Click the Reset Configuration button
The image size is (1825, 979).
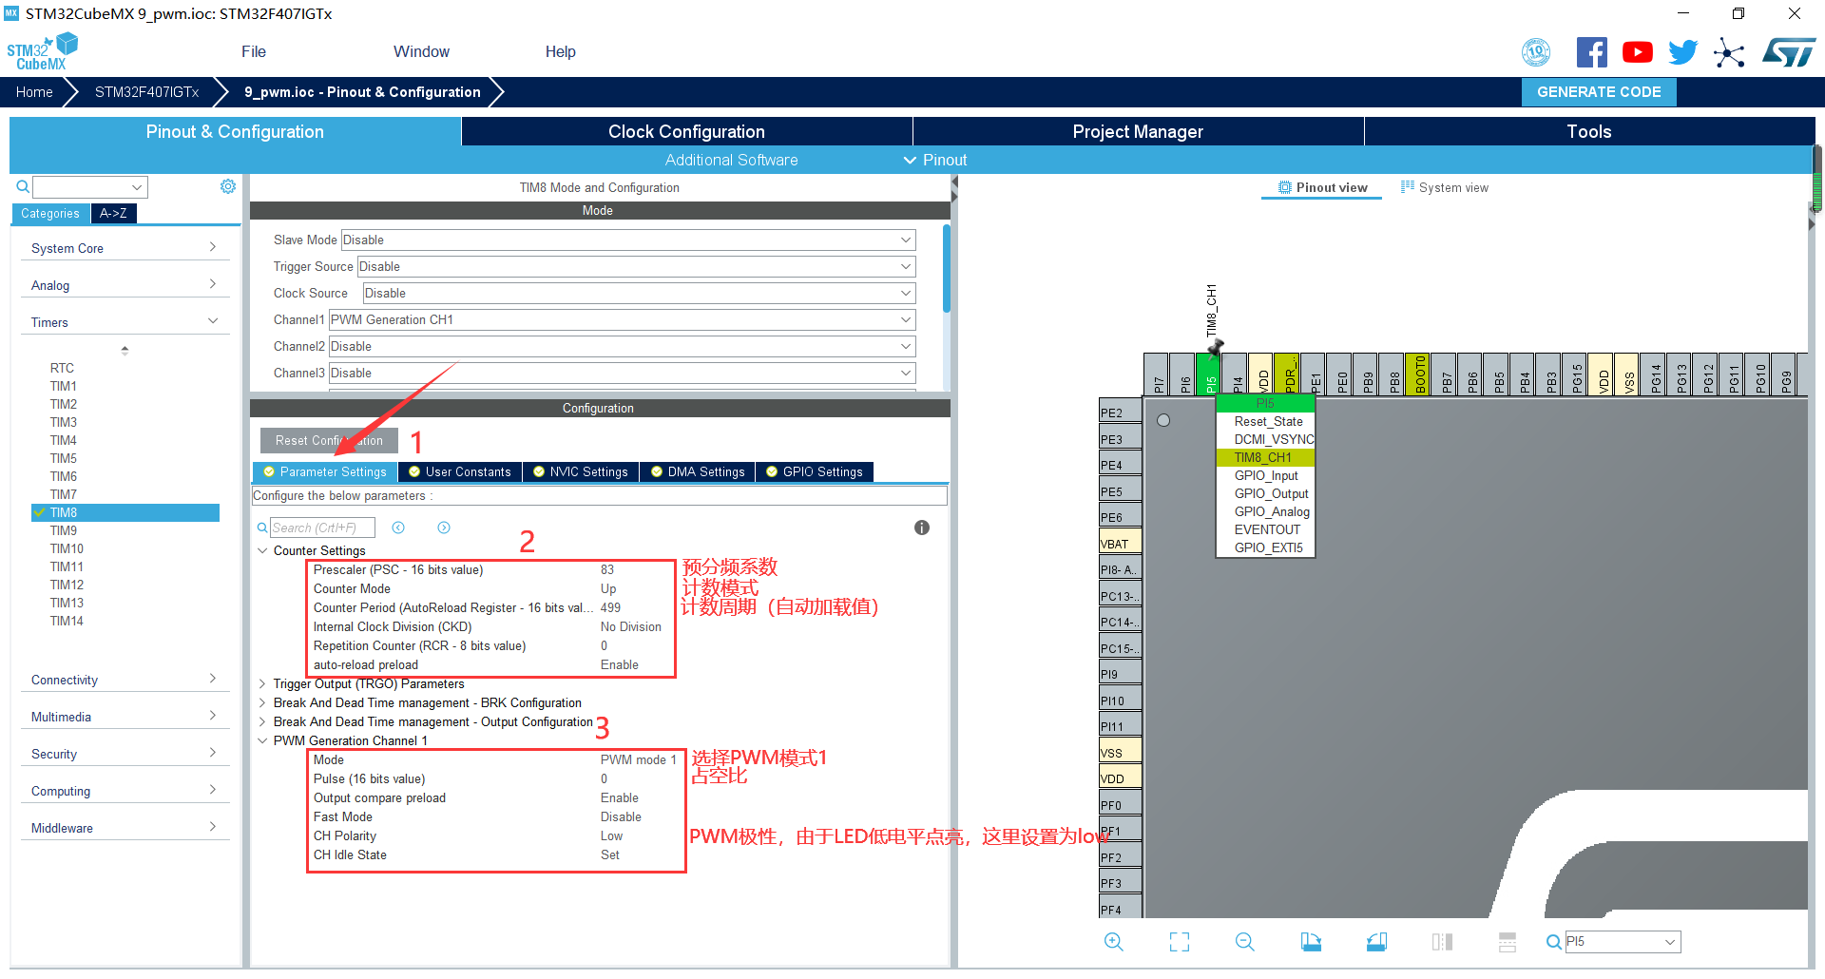click(x=329, y=440)
